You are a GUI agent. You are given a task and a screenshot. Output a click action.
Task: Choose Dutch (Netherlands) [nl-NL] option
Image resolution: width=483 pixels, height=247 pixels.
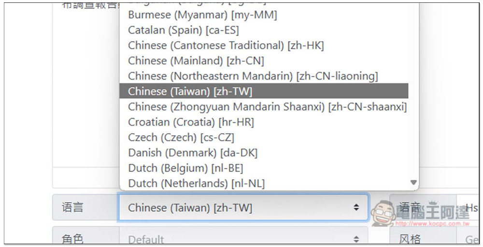click(x=264, y=183)
